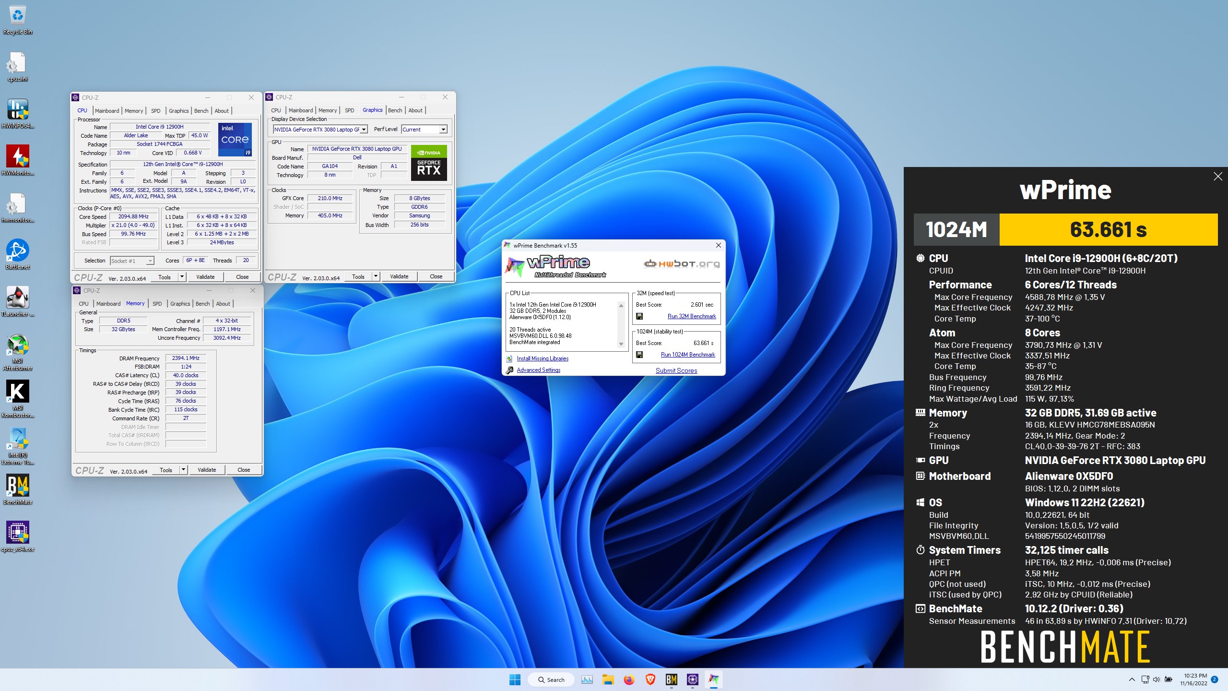Screen dimensions: 1228x691
Task: Click the save icon for the 1024M score
Action: tap(639, 355)
